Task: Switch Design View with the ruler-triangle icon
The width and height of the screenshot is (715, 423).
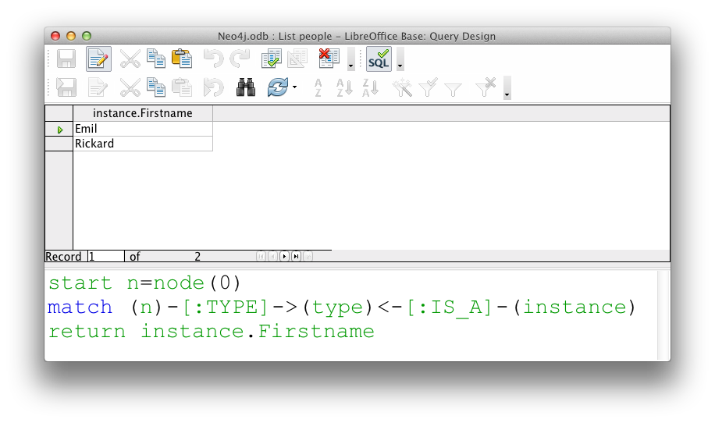Action: click(297, 59)
